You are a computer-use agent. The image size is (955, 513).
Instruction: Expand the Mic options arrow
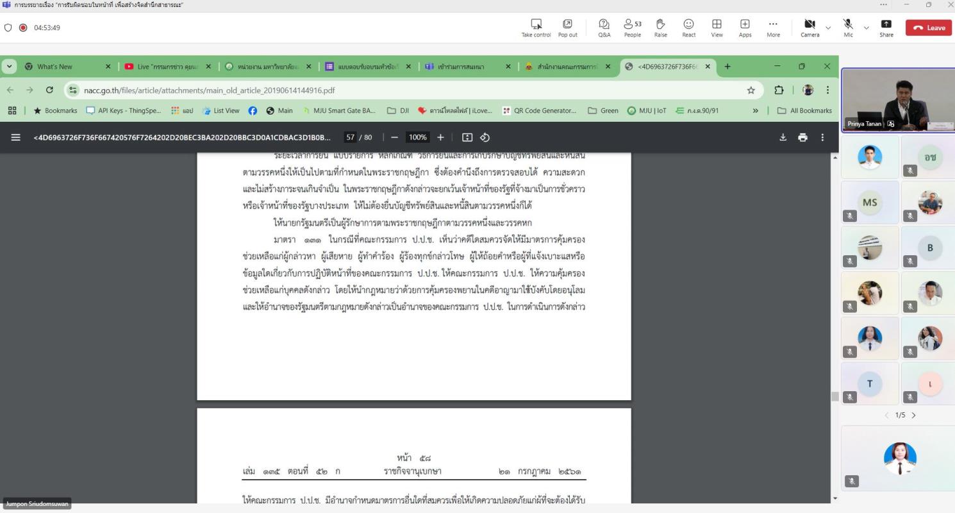point(867,28)
